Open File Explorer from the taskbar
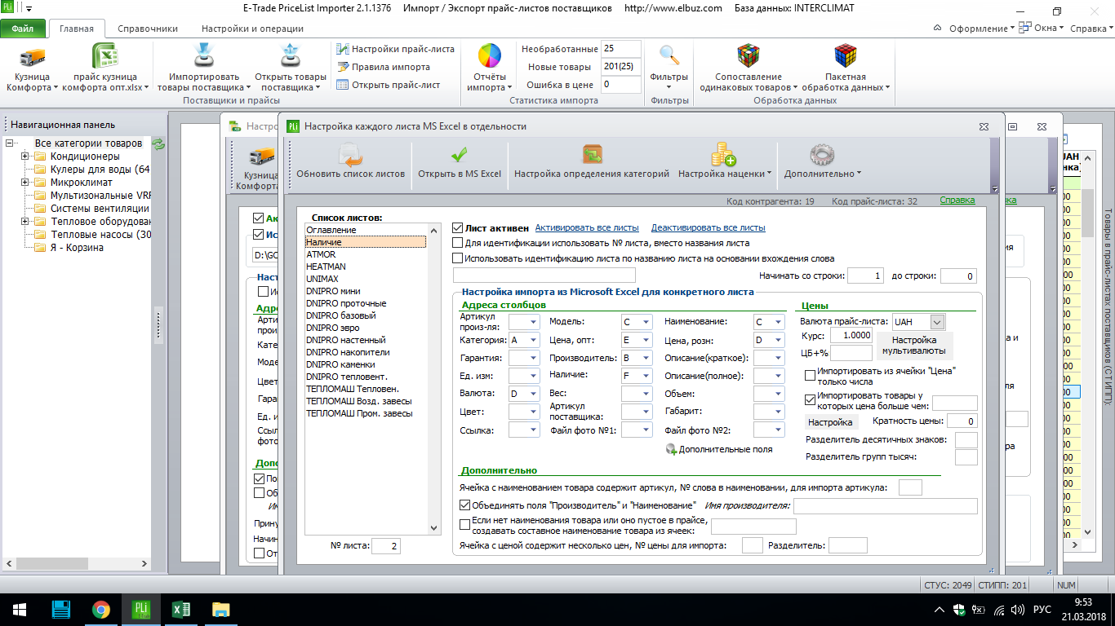Viewport: 1115px width, 626px height. tap(221, 610)
